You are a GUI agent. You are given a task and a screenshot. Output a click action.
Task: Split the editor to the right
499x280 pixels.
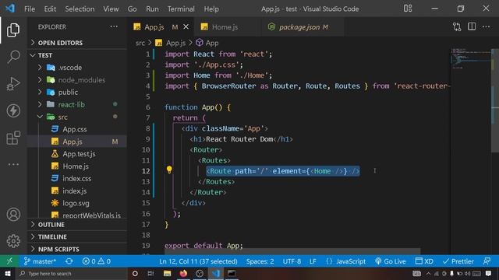pyautogui.click(x=472, y=26)
